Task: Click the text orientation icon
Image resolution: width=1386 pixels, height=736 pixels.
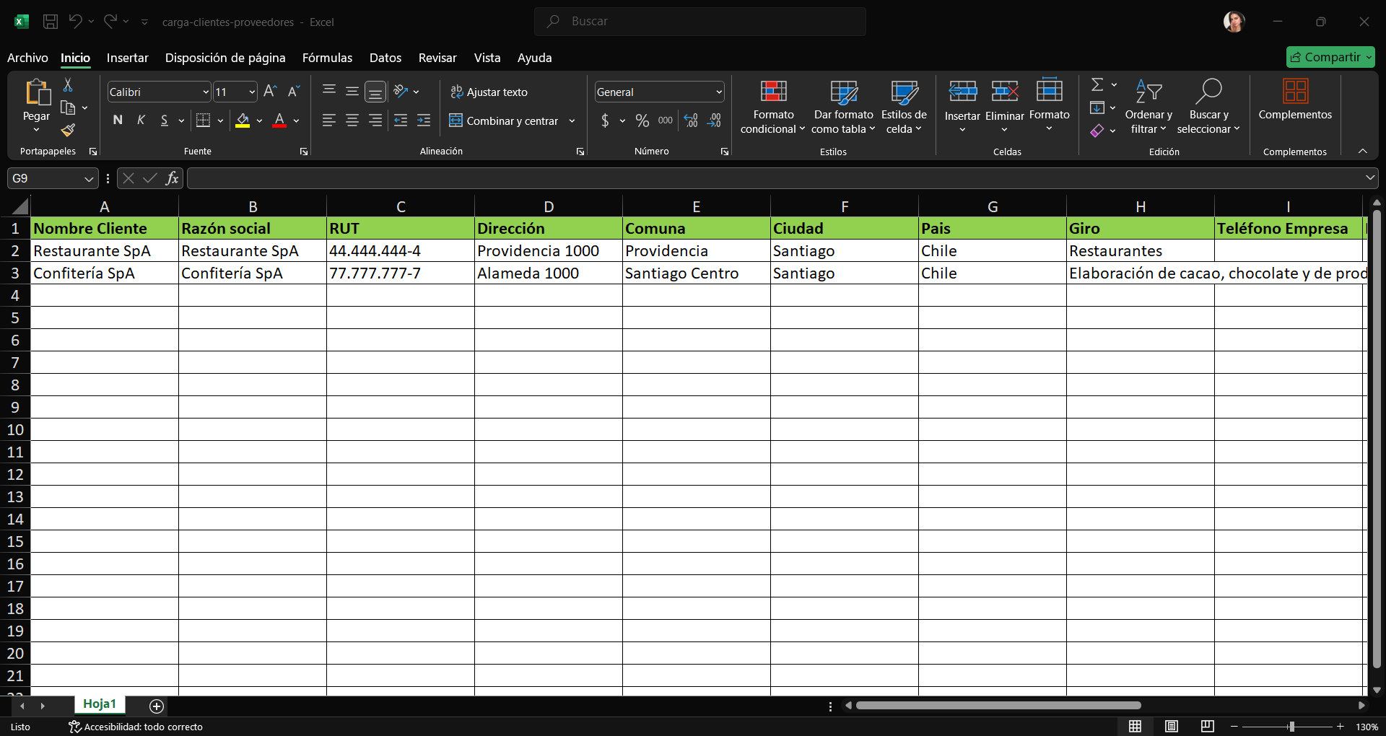Action: coord(401,92)
